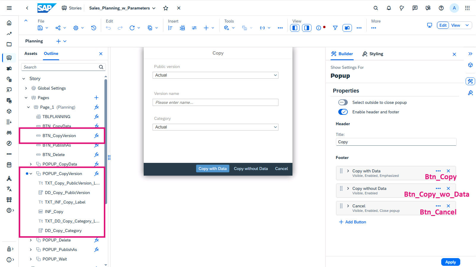Open Home in left navigation
Viewport: 476px width, 267px height.
tap(9, 23)
